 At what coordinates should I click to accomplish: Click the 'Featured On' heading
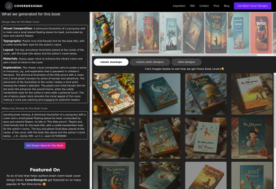[x=45, y=170]
